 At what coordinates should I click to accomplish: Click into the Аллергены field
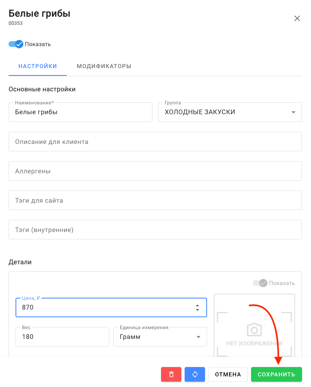tap(155, 171)
